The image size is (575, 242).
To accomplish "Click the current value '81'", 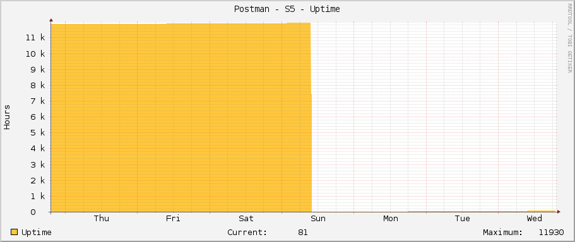I will click(x=303, y=233).
